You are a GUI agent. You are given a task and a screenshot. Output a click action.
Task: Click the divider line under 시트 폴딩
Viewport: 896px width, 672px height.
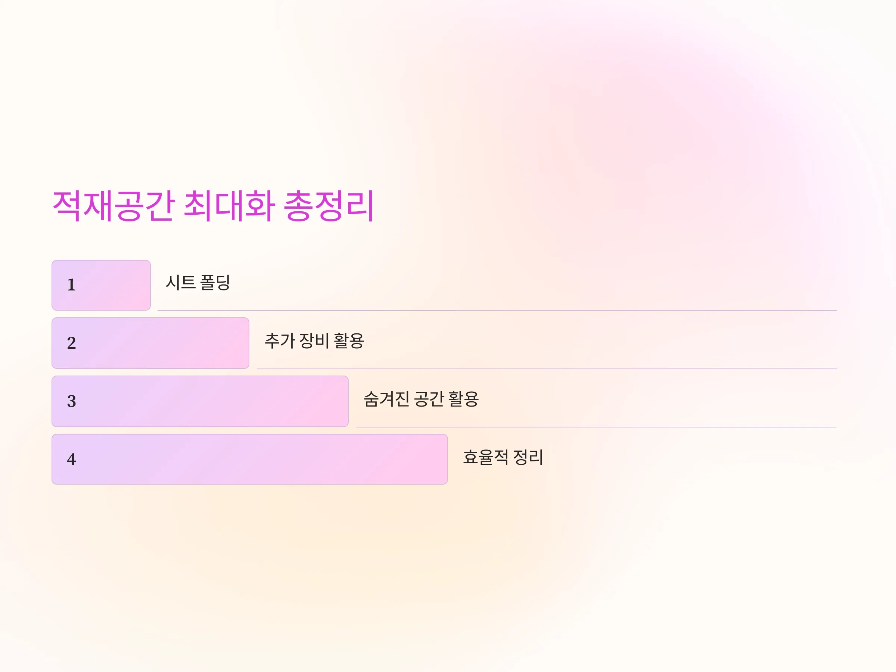click(497, 311)
